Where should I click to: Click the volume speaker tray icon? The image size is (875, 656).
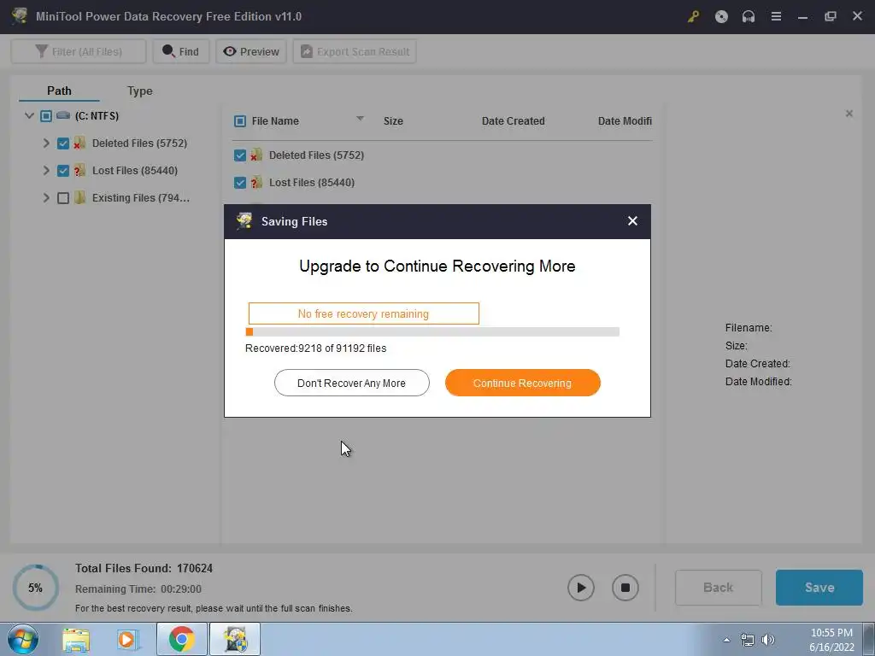(x=768, y=640)
